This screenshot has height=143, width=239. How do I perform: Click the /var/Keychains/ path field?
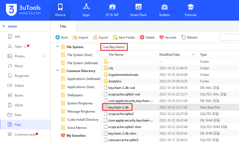point(114,47)
